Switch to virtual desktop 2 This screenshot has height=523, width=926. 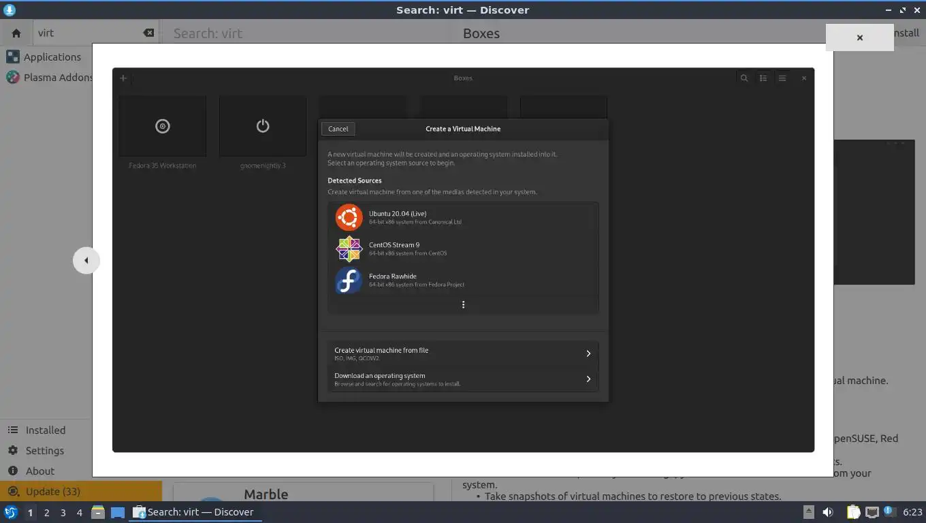(x=46, y=512)
